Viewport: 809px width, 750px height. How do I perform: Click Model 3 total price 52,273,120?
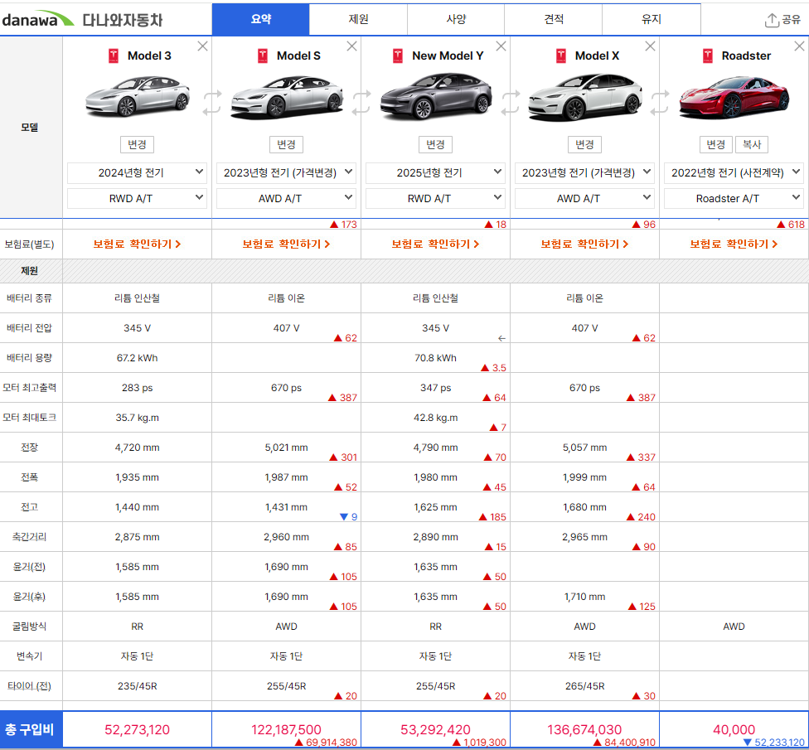pyautogui.click(x=137, y=730)
